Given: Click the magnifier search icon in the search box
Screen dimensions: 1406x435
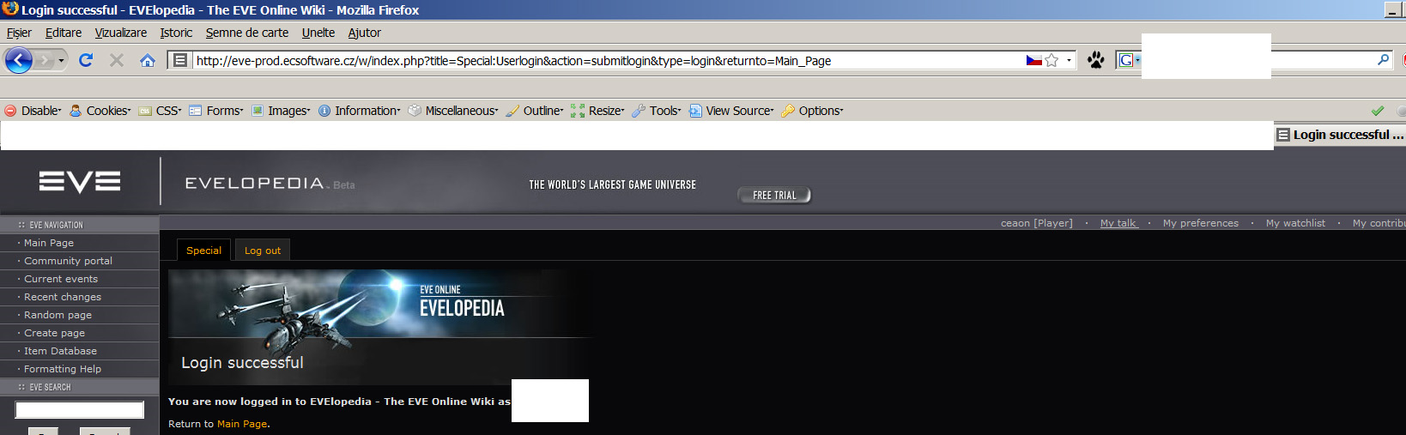Looking at the screenshot, I should (x=1383, y=60).
